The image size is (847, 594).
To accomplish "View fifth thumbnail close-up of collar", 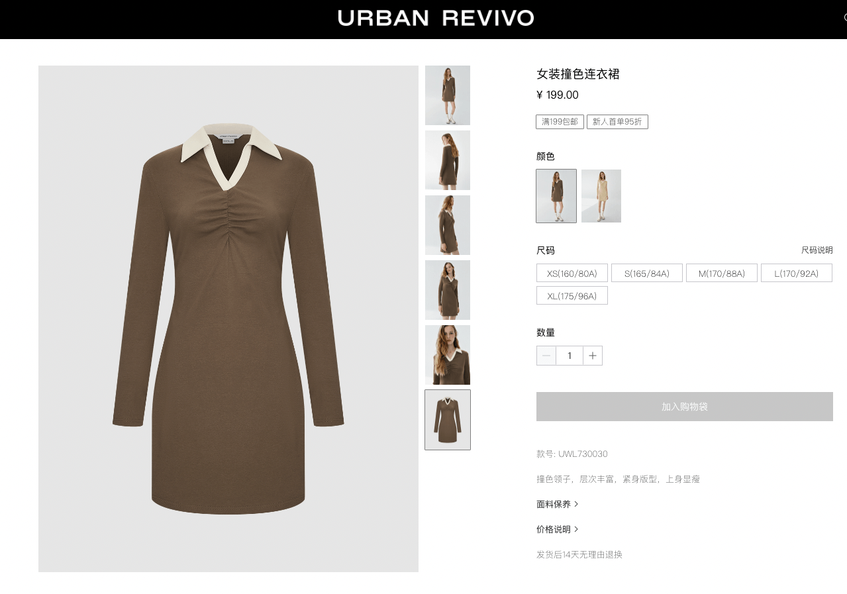I will point(448,355).
